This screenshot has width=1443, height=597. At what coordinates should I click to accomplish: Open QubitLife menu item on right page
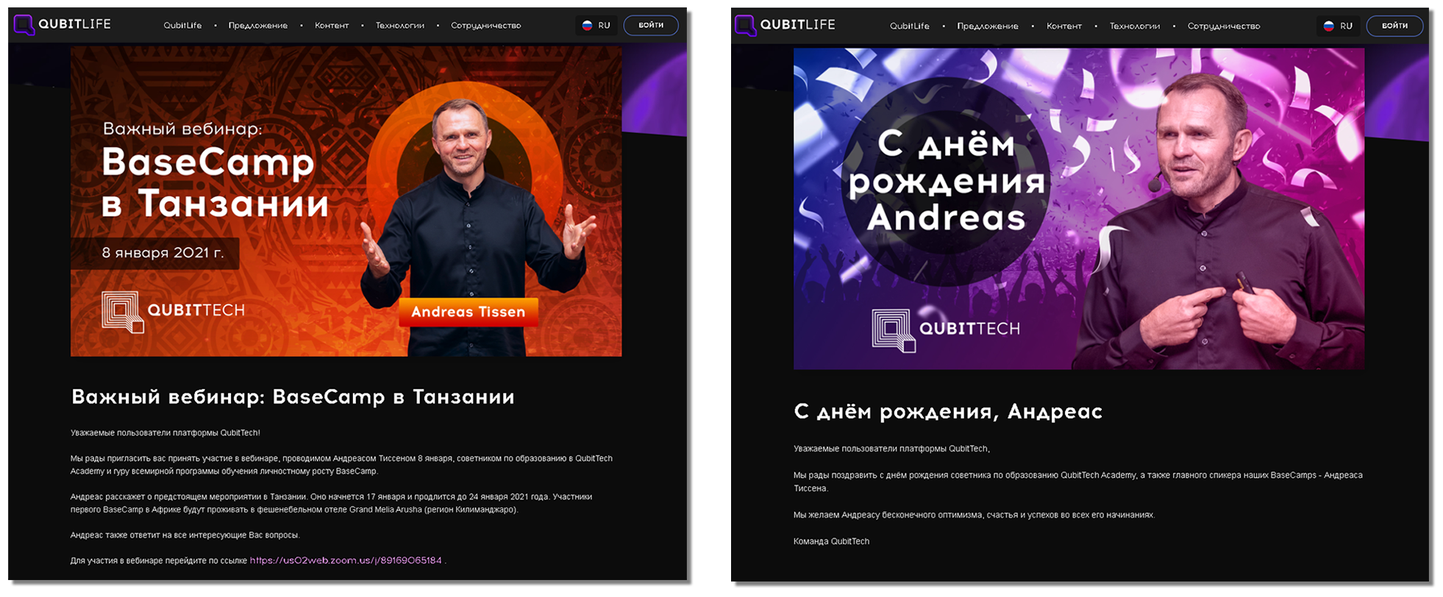click(x=910, y=26)
